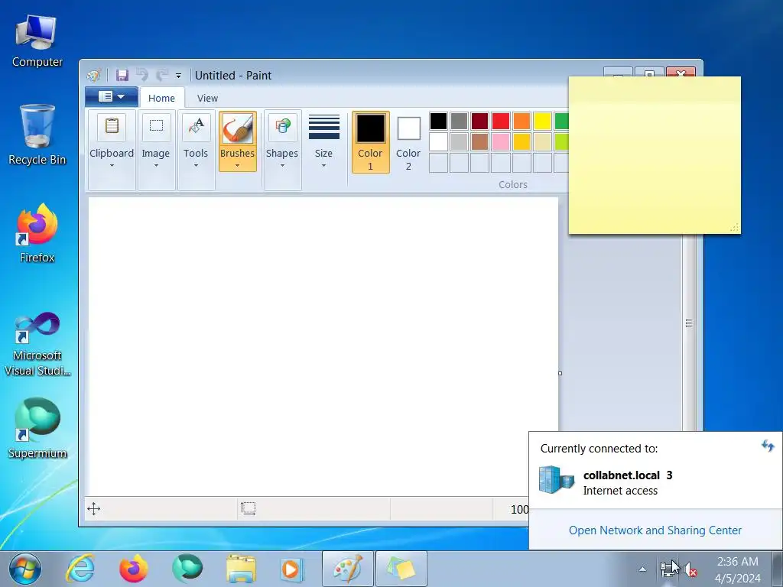Select Color 2 background button

[x=408, y=142]
